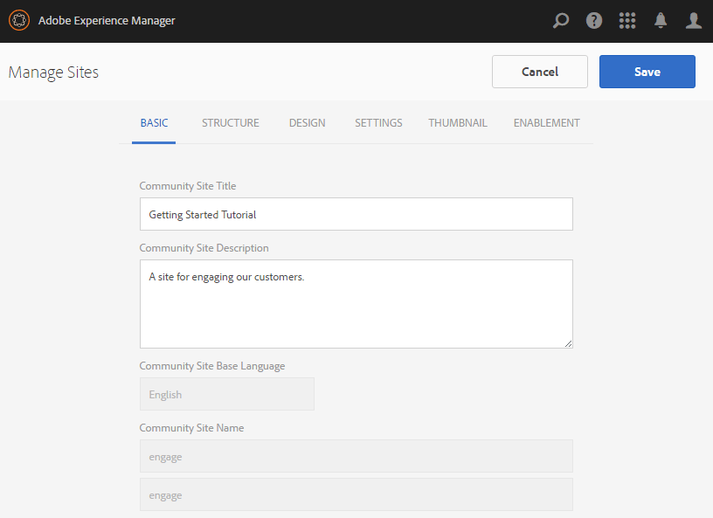
Task: Open the ENABLEMENT tab
Action: [546, 123]
